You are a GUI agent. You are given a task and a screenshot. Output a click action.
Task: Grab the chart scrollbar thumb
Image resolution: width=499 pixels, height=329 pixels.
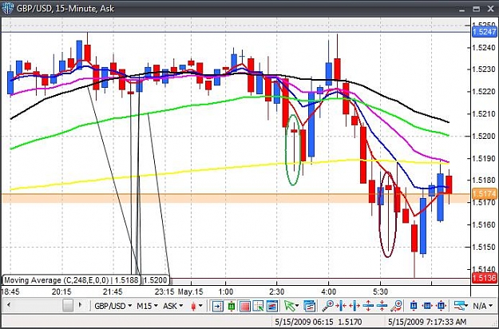[68, 306]
